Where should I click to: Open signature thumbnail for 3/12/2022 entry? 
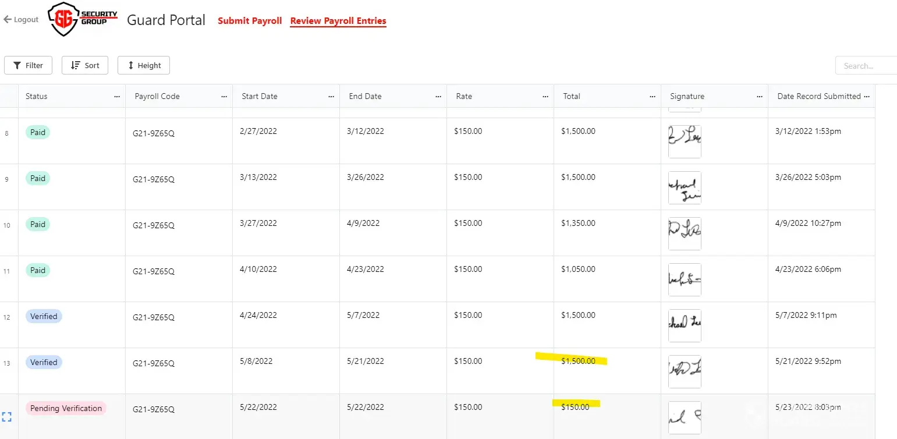pyautogui.click(x=685, y=141)
